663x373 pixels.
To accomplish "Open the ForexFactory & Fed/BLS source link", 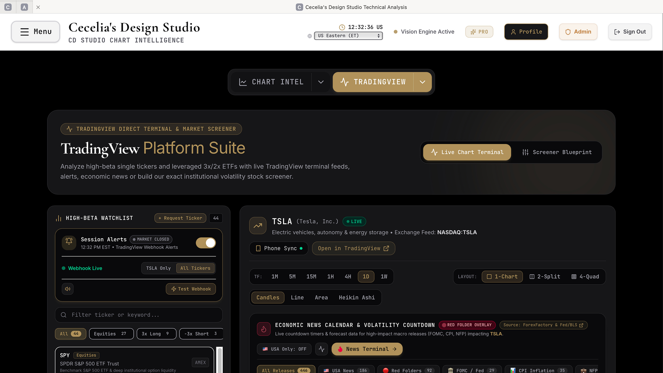I will pyautogui.click(x=543, y=325).
